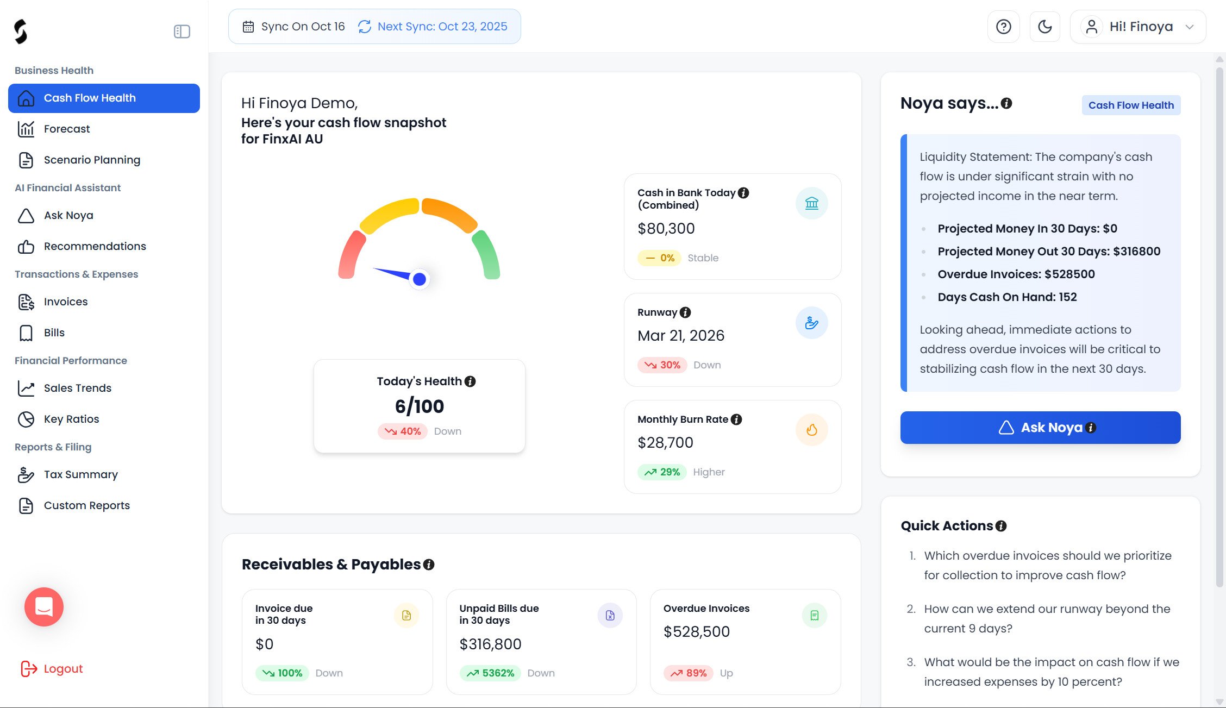Viewport: 1226px width, 708px height.
Task: Open Key Ratios from sidebar
Action: click(x=71, y=419)
